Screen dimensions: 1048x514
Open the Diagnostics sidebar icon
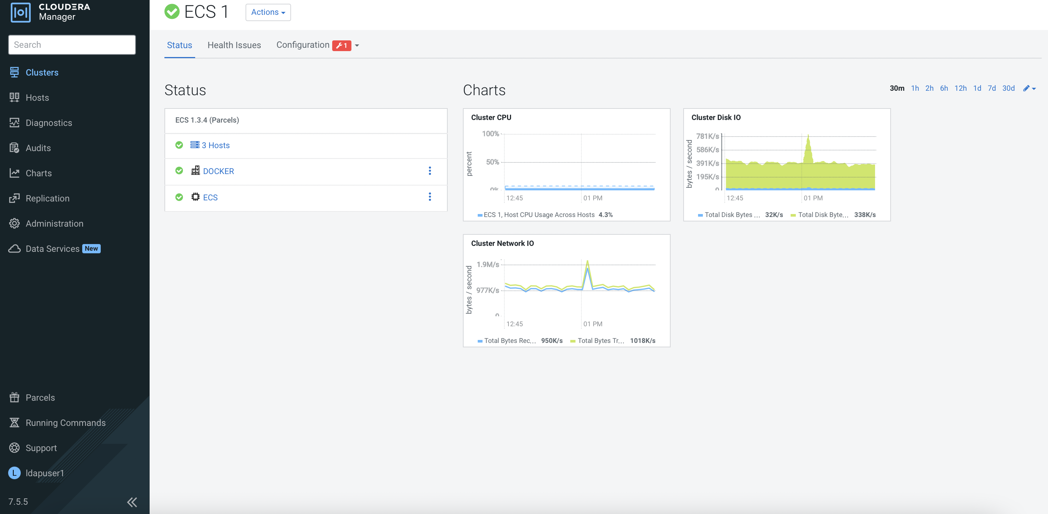pos(15,123)
